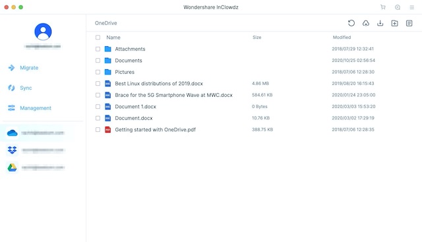The width and height of the screenshot is (422, 242).
Task: Click the '2019/08/20 16:15:43' modified date
Action: (x=353, y=84)
